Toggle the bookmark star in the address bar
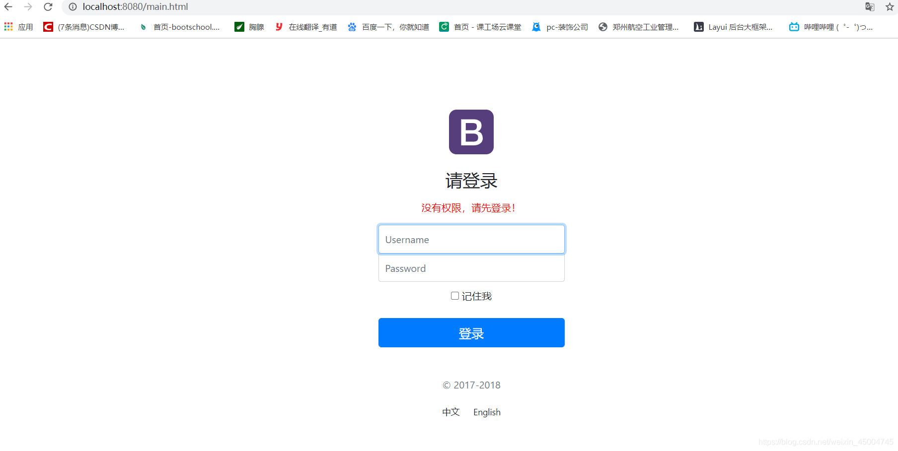The width and height of the screenshot is (898, 451). (889, 7)
